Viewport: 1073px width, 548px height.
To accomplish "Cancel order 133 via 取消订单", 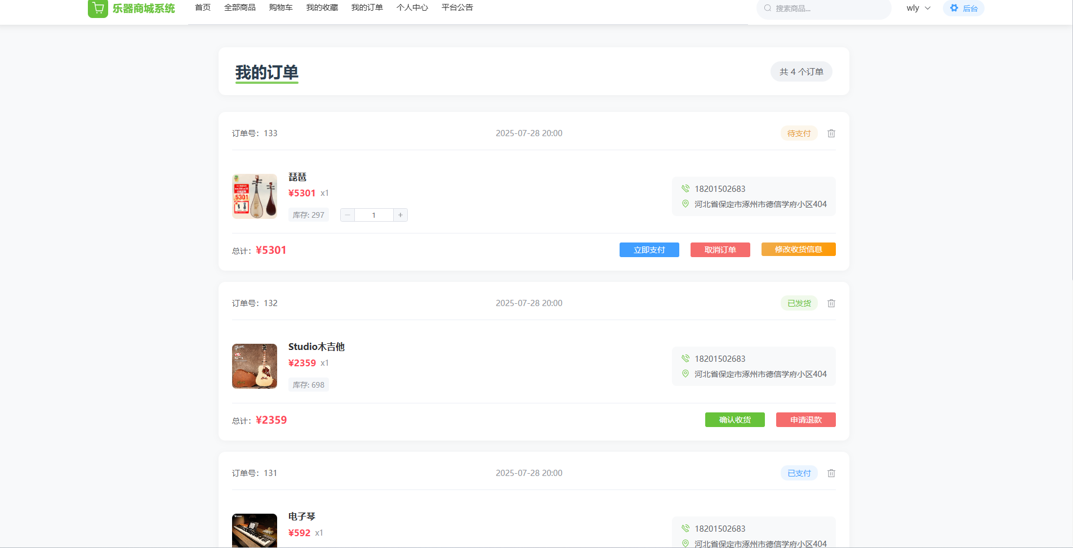I will tap(720, 250).
